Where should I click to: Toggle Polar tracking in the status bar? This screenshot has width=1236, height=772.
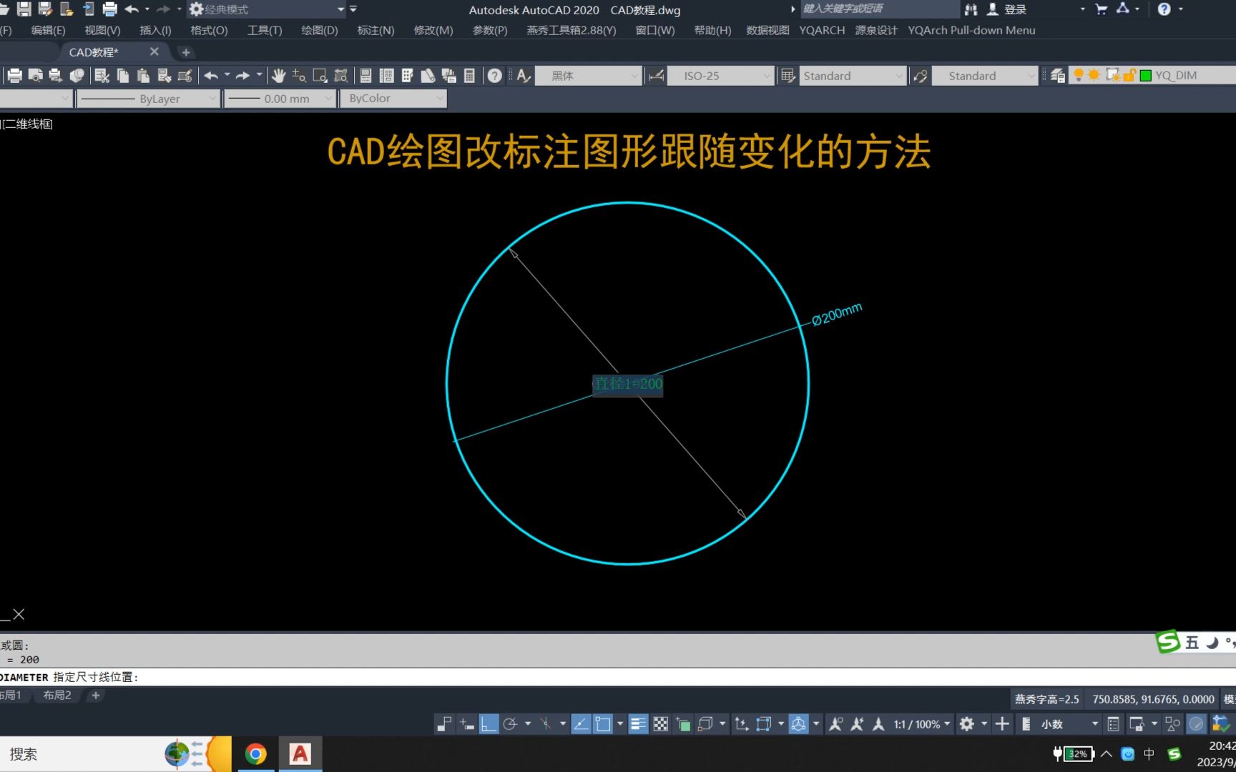pyautogui.click(x=510, y=724)
